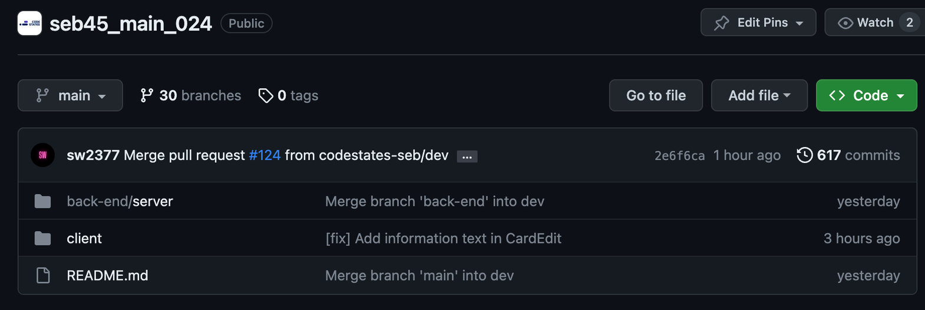Click the tags label icon
This screenshot has height=310, width=925.
point(266,95)
